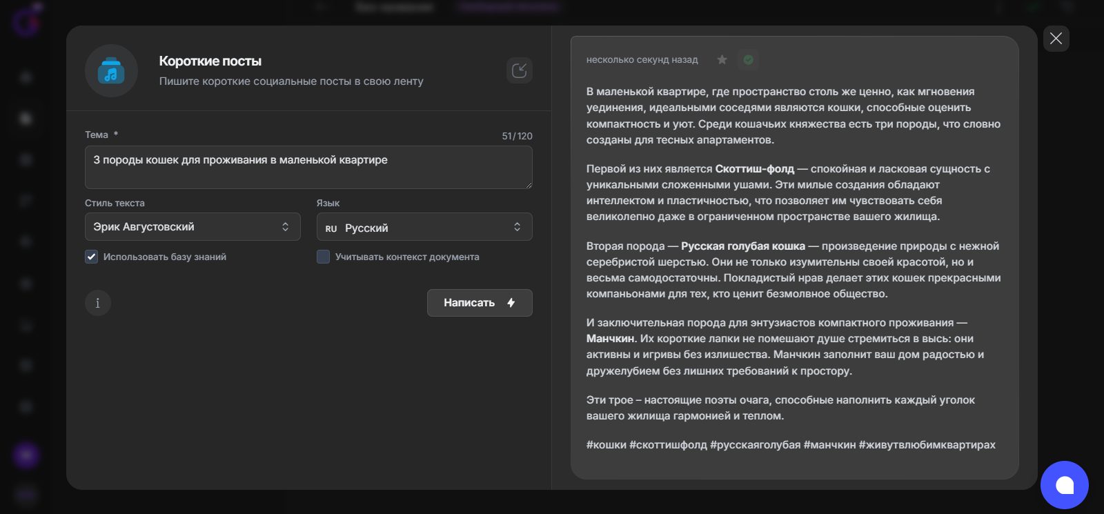Image resolution: width=1104 pixels, height=514 pixels.
Task: Expand the Язык dropdown showing Русский
Action: click(424, 227)
